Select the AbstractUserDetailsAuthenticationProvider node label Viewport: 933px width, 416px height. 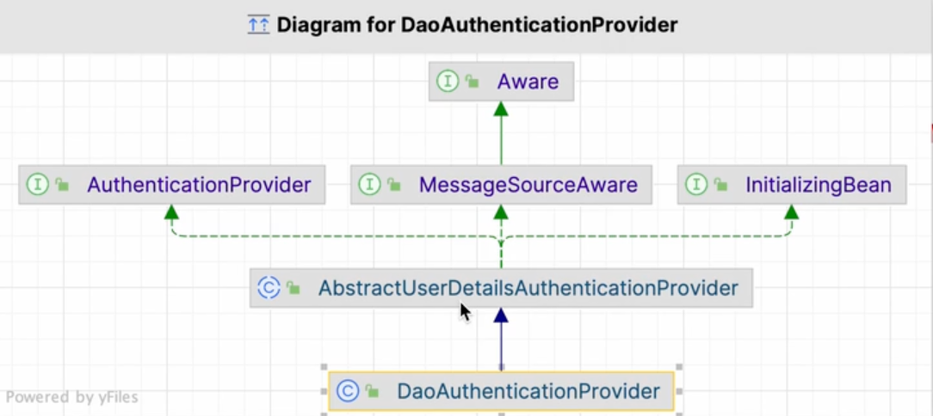528,288
